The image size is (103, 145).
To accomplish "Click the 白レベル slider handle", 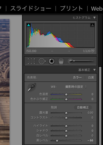I will pos(66,136).
